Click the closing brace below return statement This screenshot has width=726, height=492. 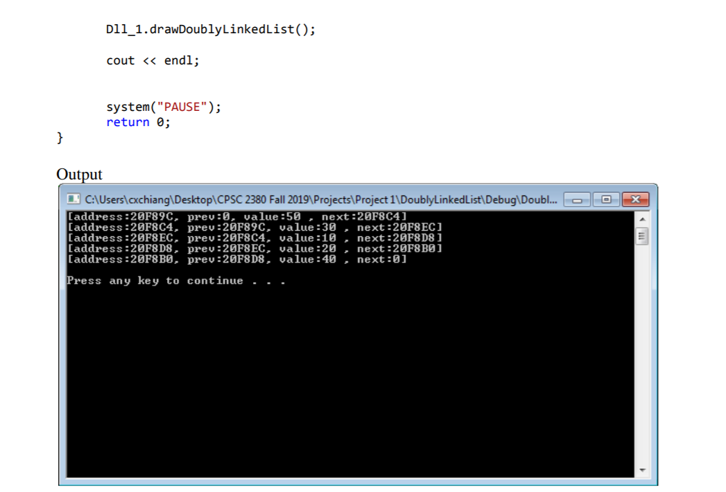pyautogui.click(x=58, y=137)
